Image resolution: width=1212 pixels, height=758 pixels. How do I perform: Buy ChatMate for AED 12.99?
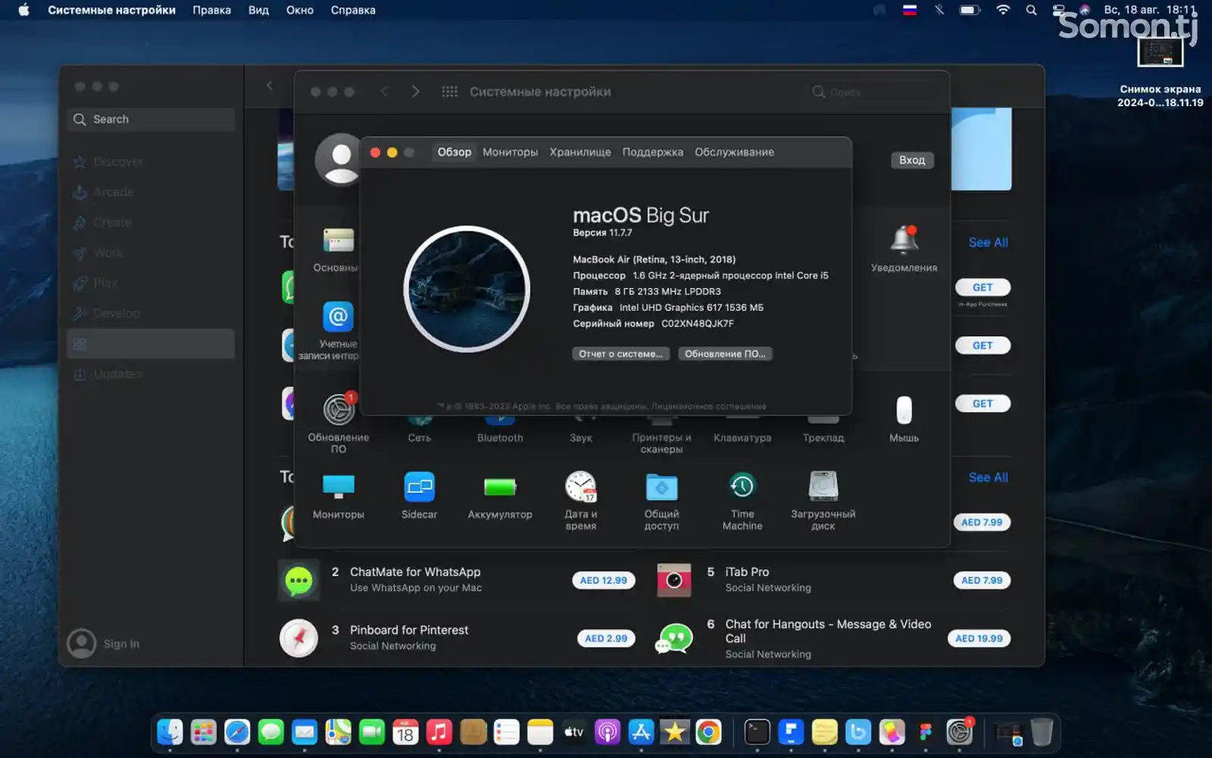click(x=604, y=581)
